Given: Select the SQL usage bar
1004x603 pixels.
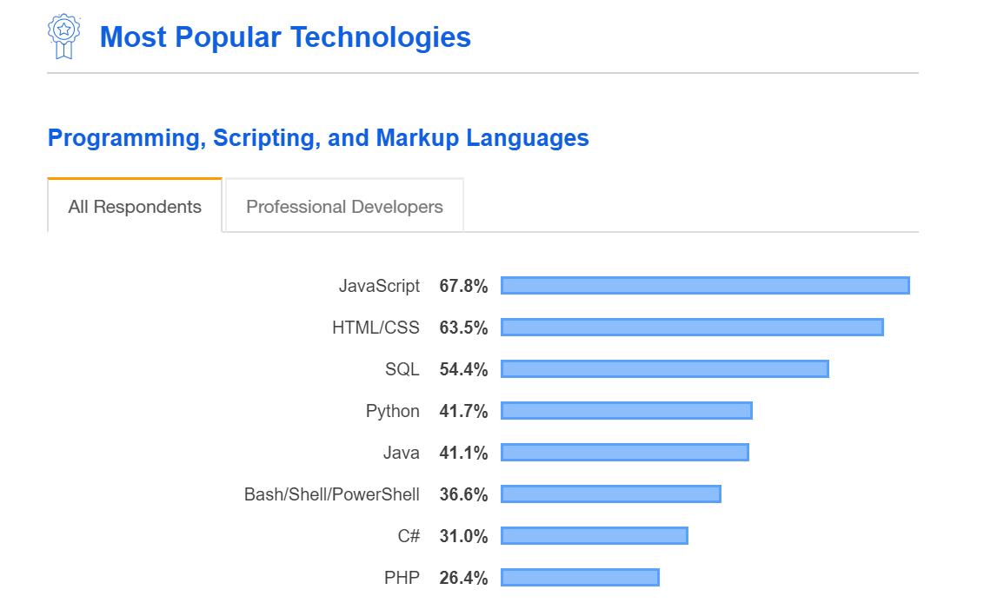Looking at the screenshot, I should click(x=665, y=369).
